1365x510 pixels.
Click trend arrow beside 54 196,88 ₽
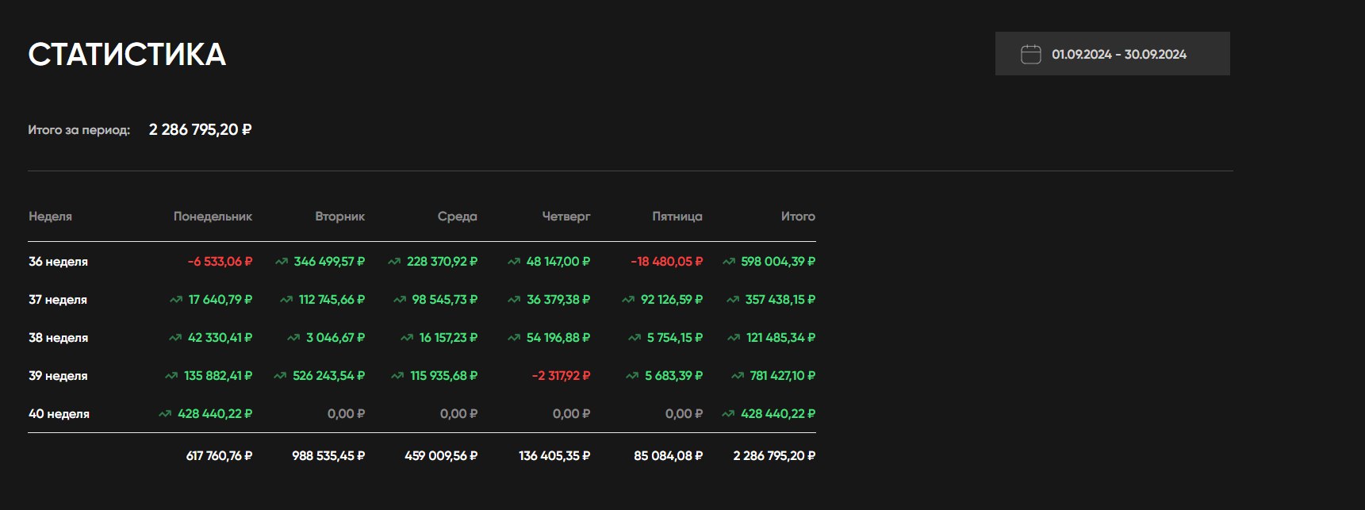pos(513,338)
